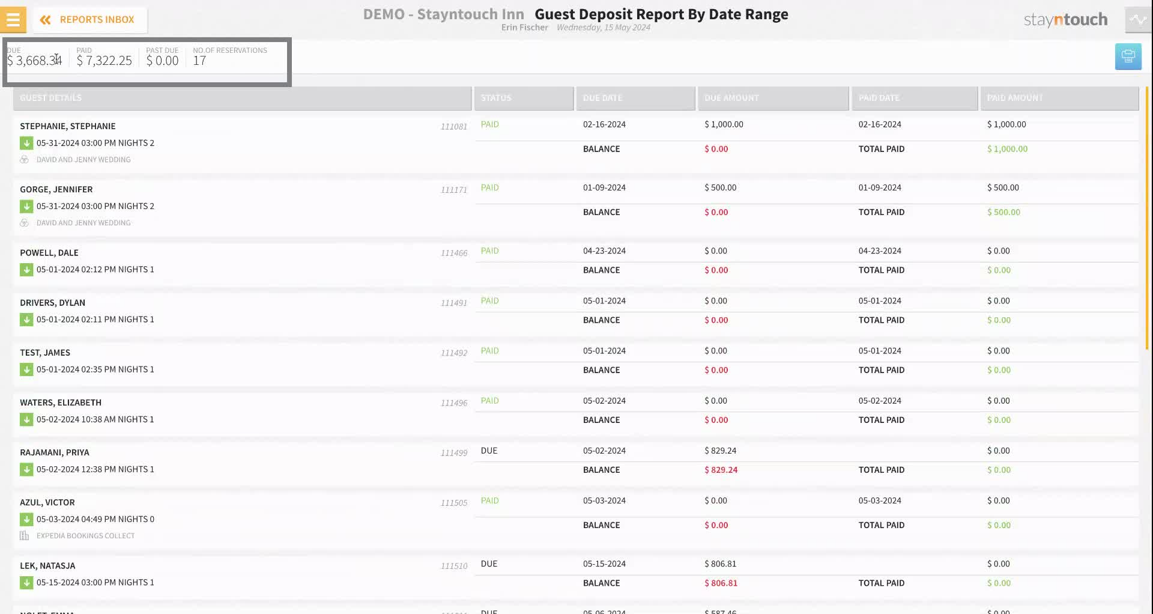Click the Paid Amount column header

tap(1059, 98)
